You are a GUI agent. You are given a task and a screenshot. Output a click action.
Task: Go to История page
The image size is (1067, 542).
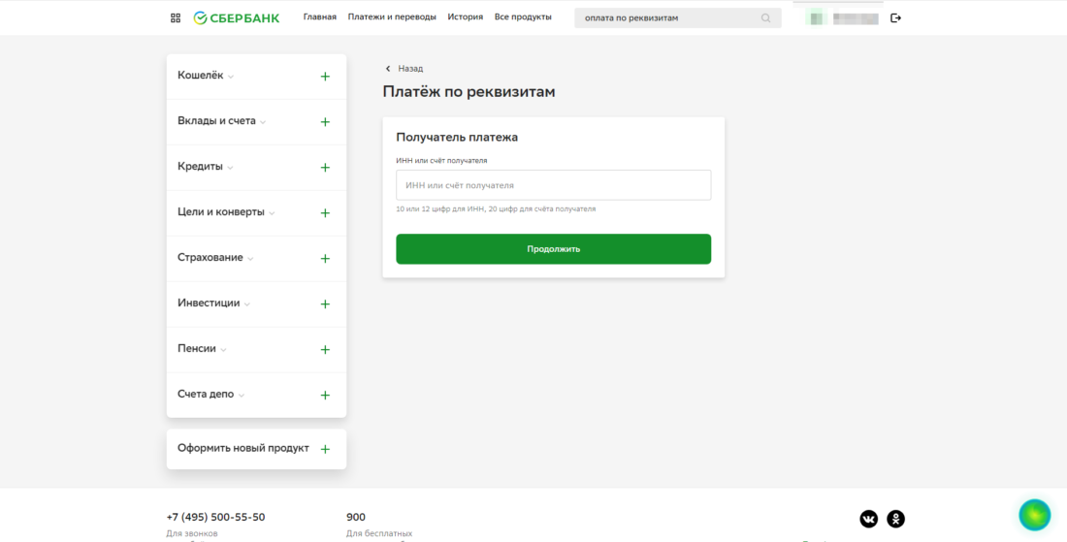465,17
